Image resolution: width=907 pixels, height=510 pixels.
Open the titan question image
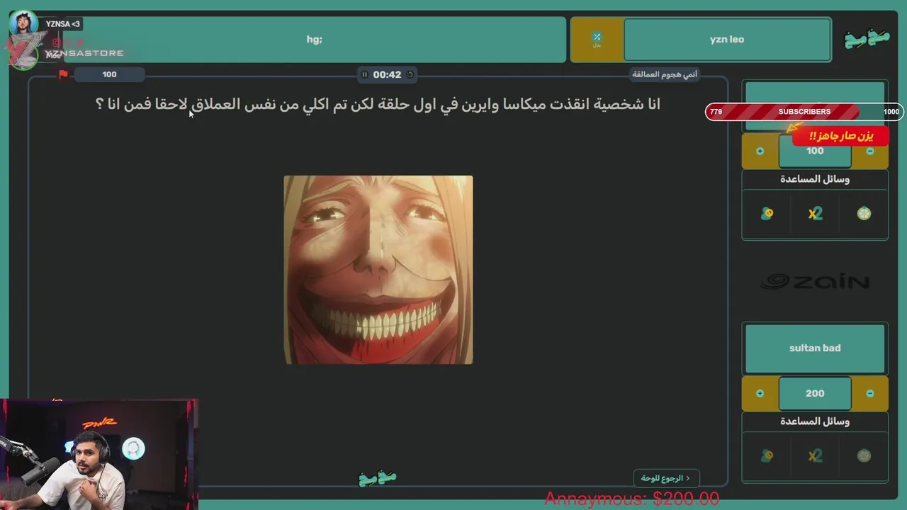point(378,270)
